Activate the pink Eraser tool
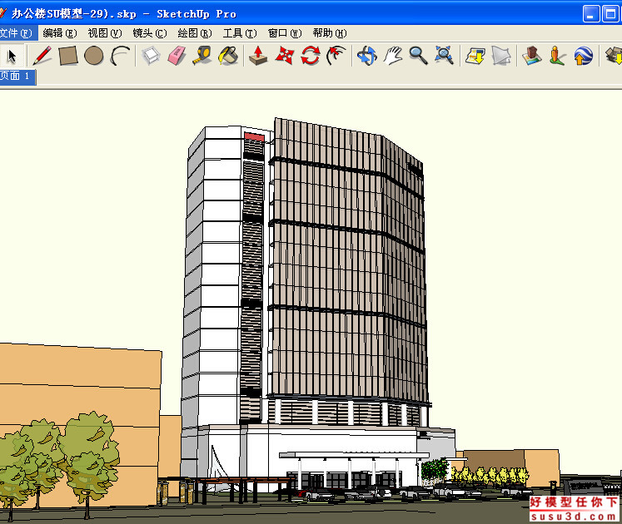622x524 pixels. pos(177,56)
